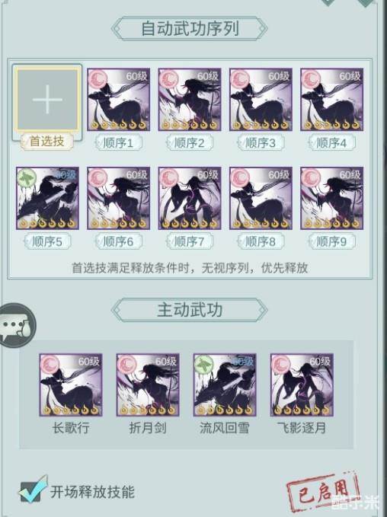Screen dimensions: 387x517
Task: Add a skill to the 首选技 slot
Action: pyautogui.click(x=47, y=99)
